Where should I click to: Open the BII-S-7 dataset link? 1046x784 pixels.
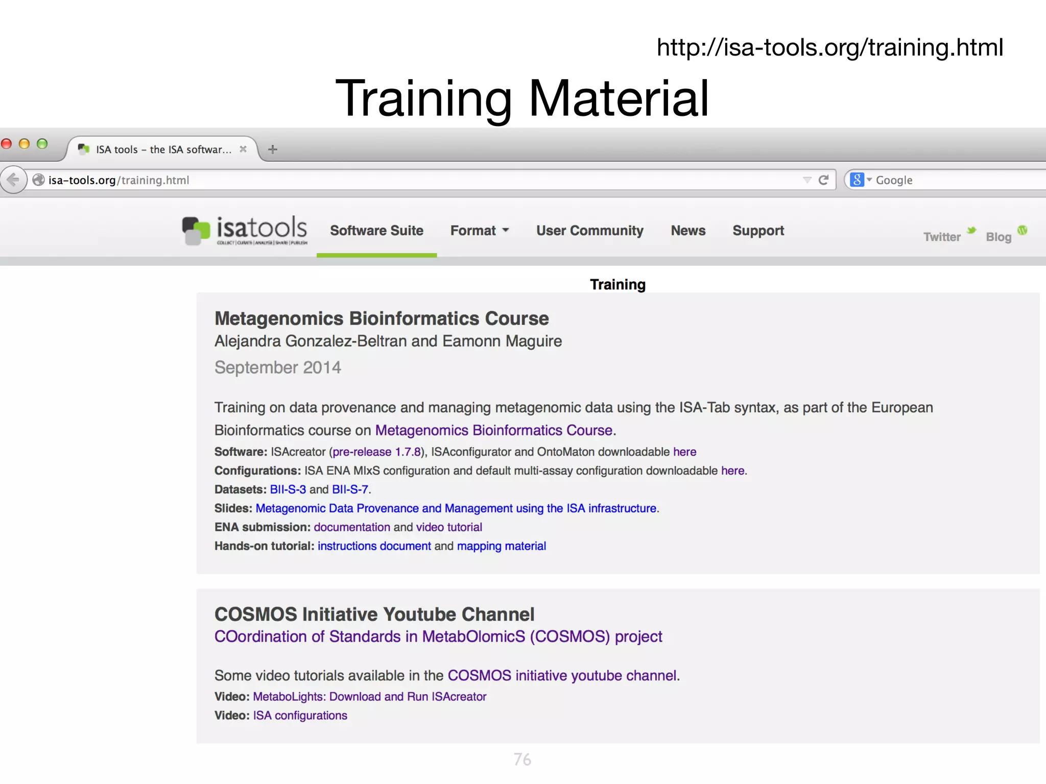coord(350,489)
